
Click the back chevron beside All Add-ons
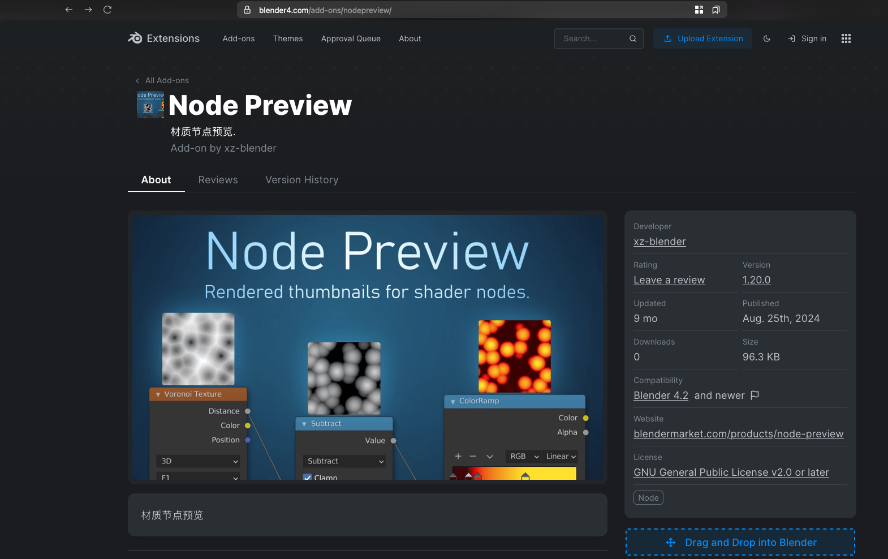coord(137,81)
